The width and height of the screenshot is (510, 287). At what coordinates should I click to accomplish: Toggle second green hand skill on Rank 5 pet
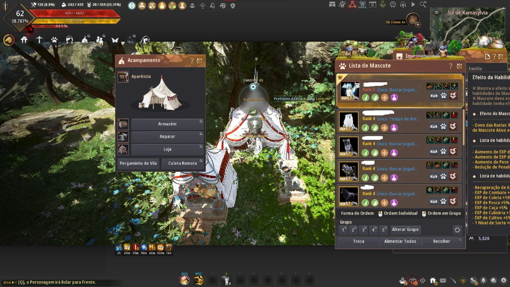[x=375, y=97]
